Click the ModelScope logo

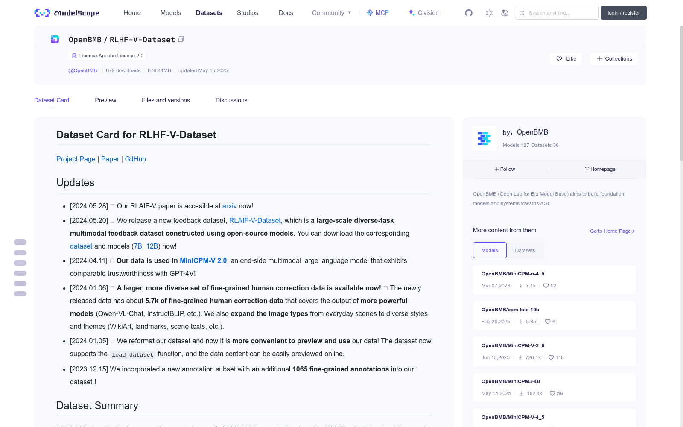coord(67,13)
